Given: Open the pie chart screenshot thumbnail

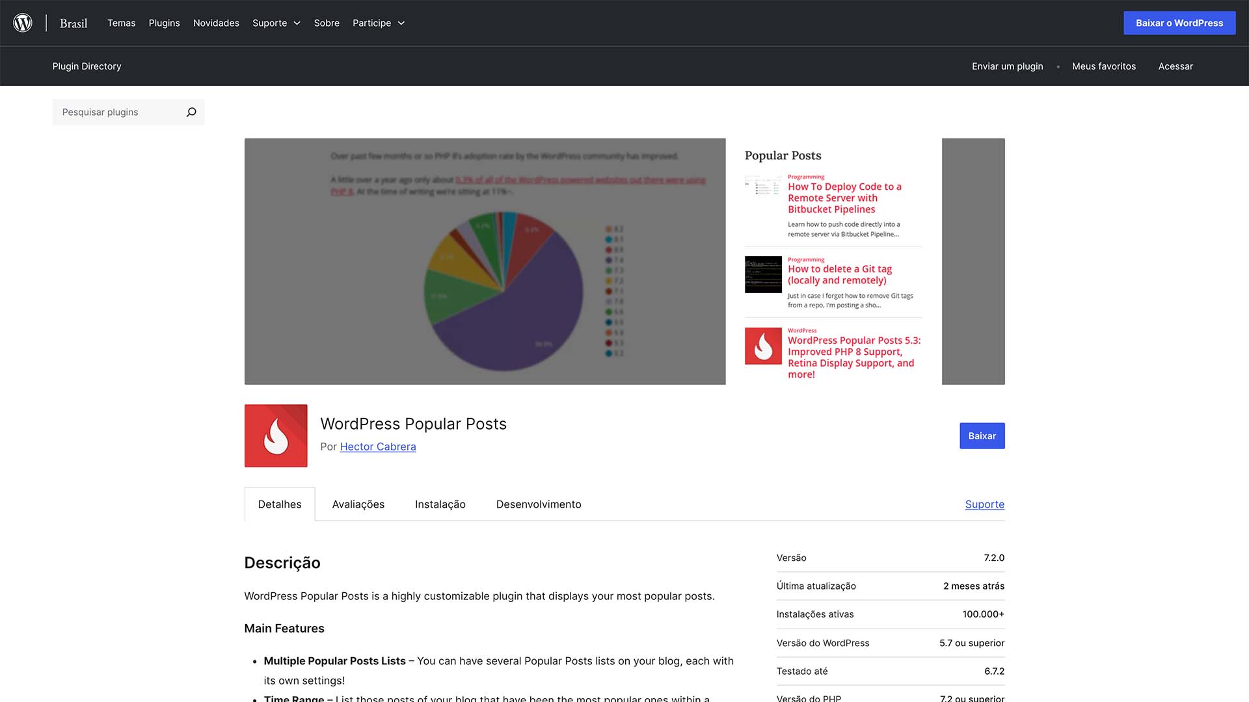Looking at the screenshot, I should [485, 261].
